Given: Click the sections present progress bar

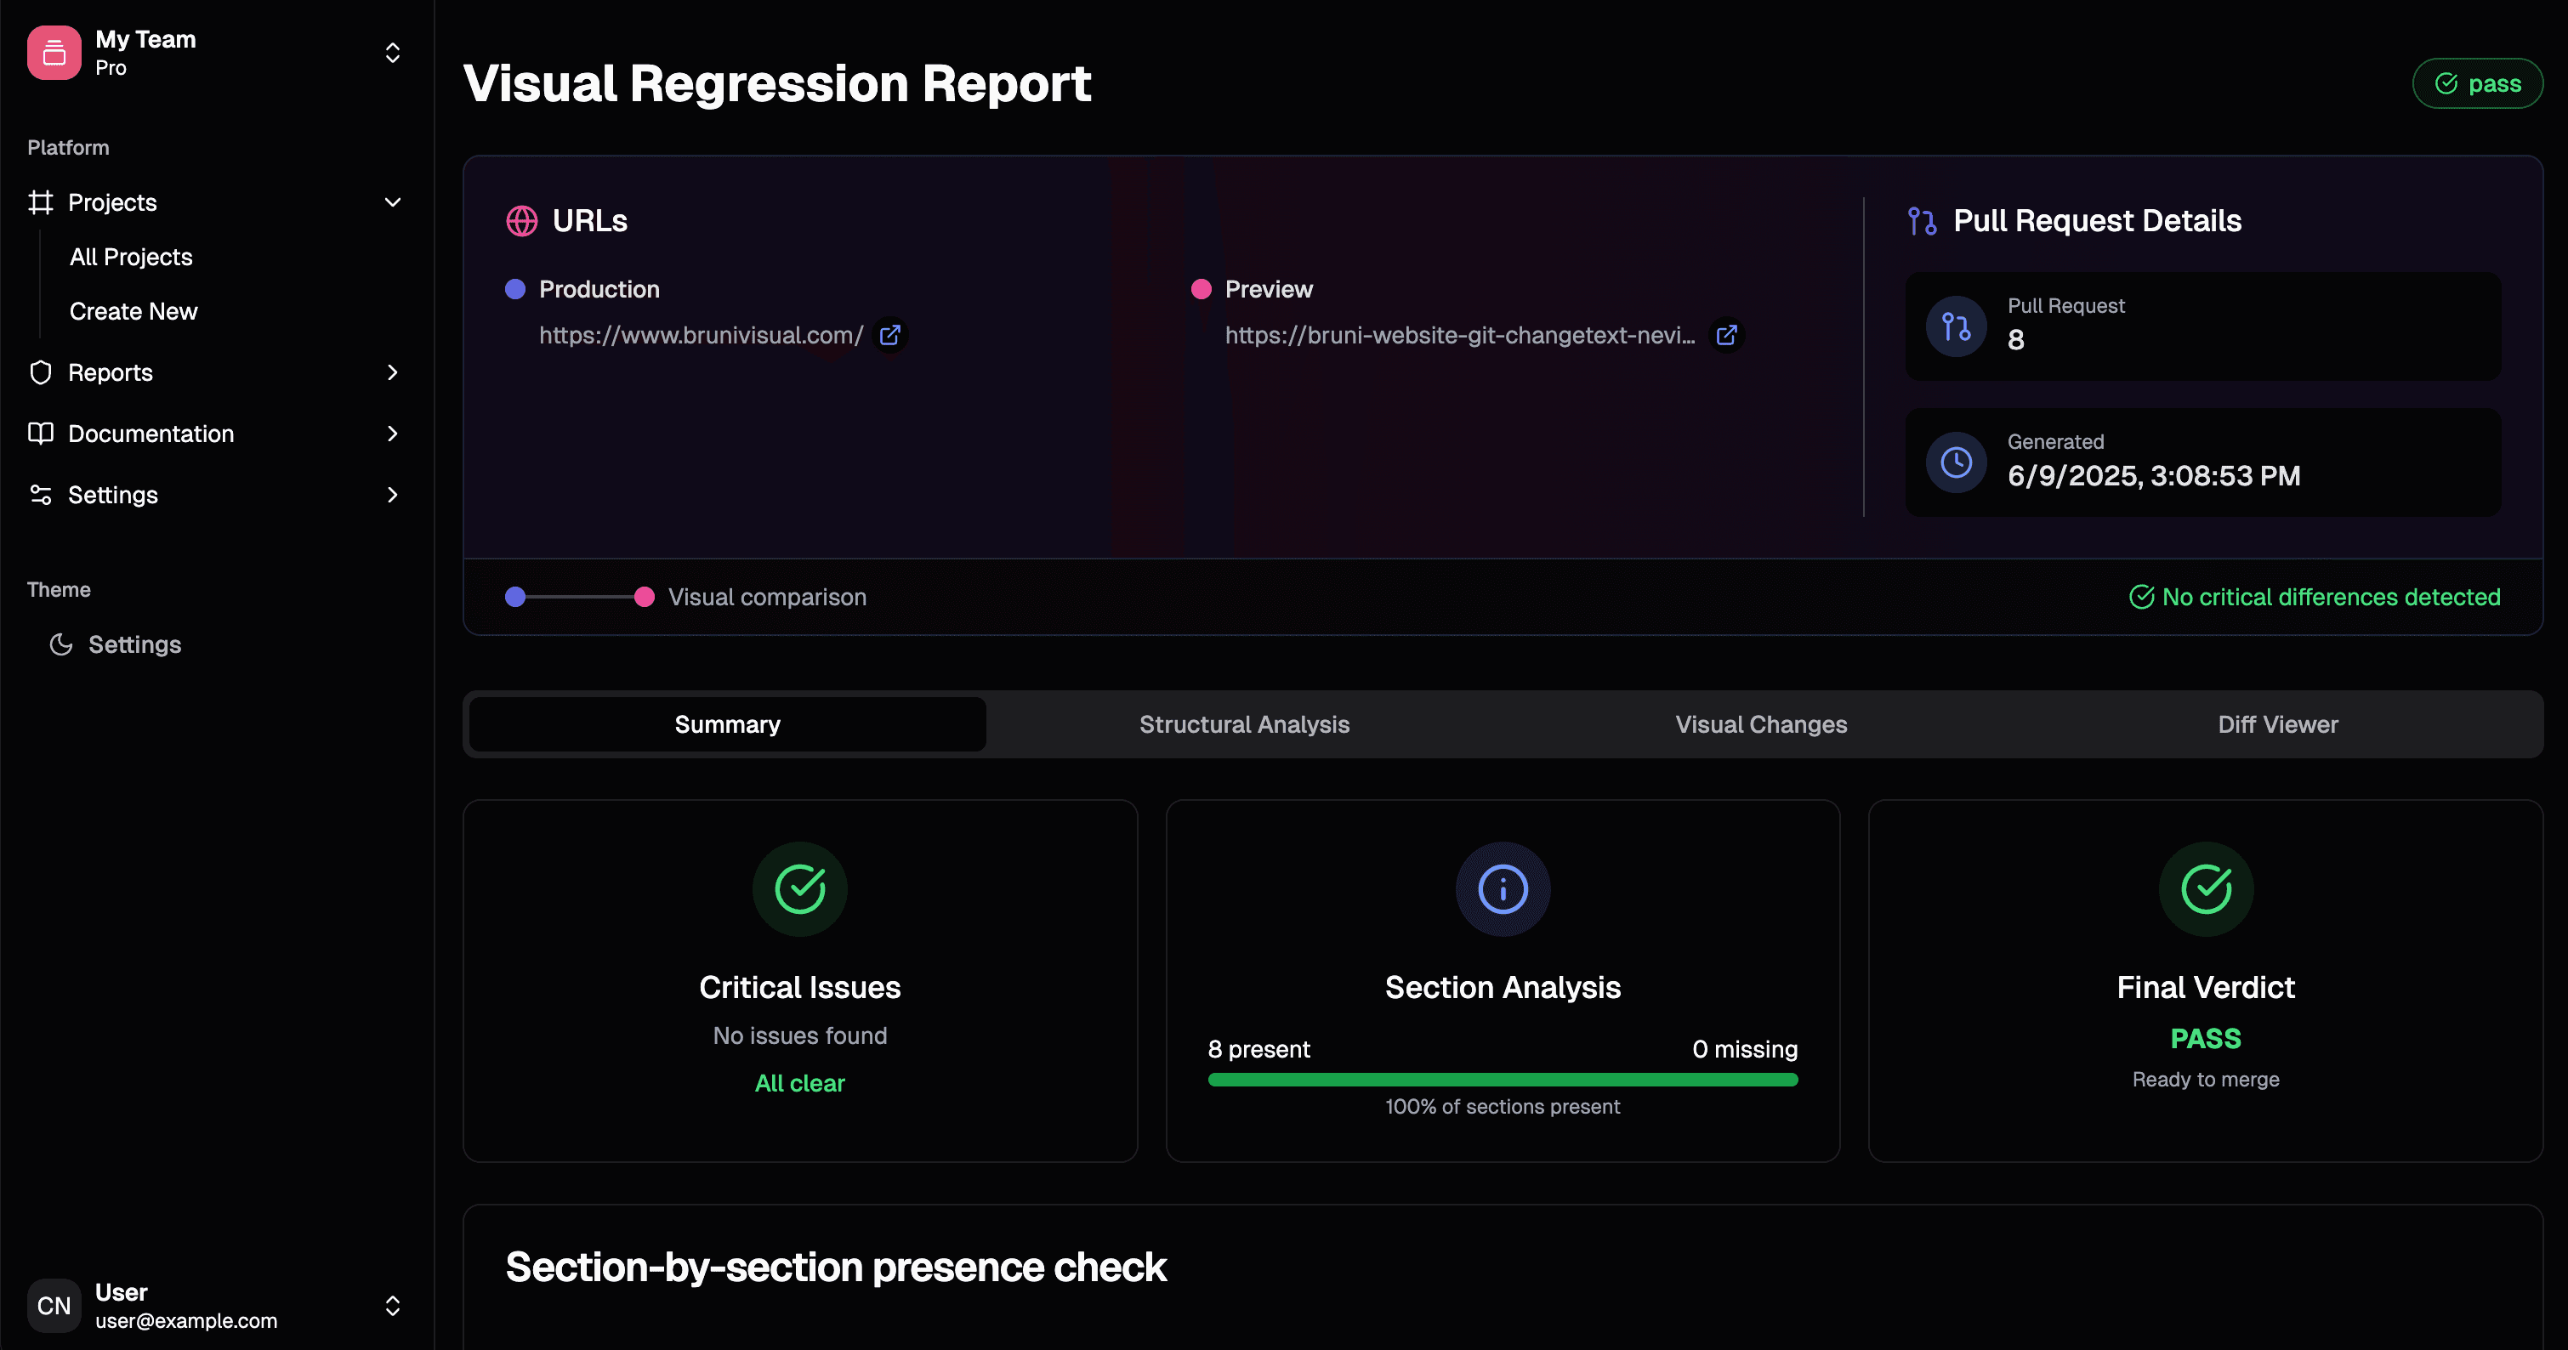Looking at the screenshot, I should (x=1503, y=1080).
